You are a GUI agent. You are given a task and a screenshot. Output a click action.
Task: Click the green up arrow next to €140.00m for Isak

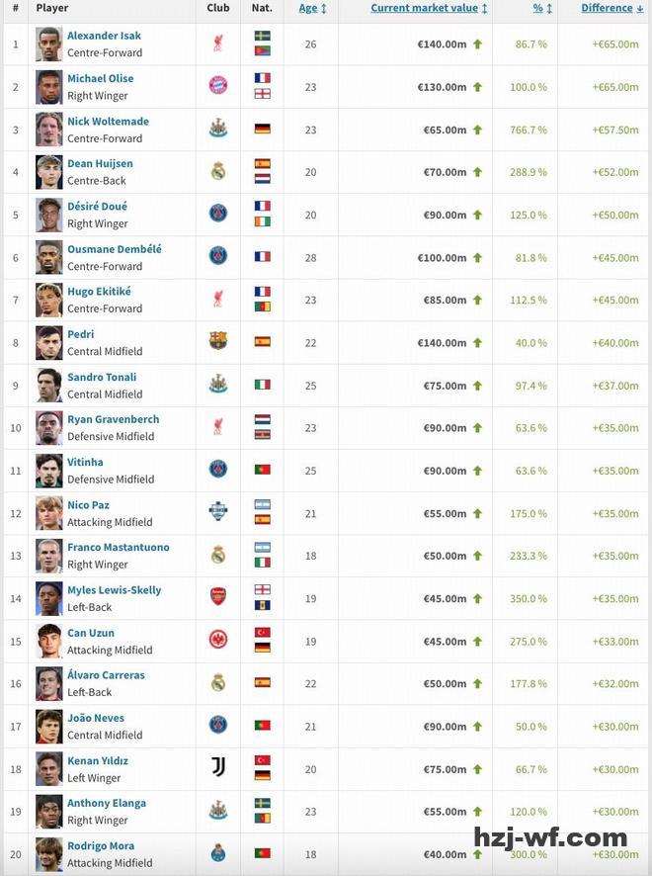(x=477, y=44)
